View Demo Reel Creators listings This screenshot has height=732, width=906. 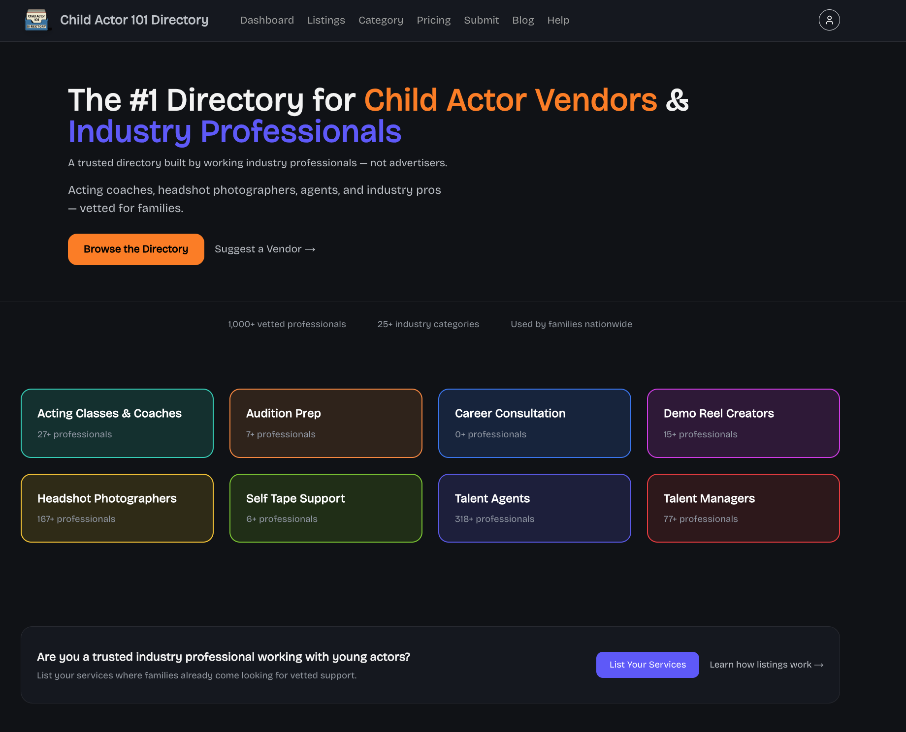coord(743,423)
